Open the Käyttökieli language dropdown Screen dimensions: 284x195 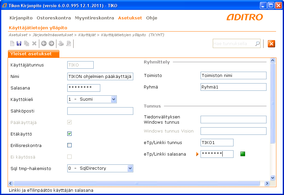(113, 99)
